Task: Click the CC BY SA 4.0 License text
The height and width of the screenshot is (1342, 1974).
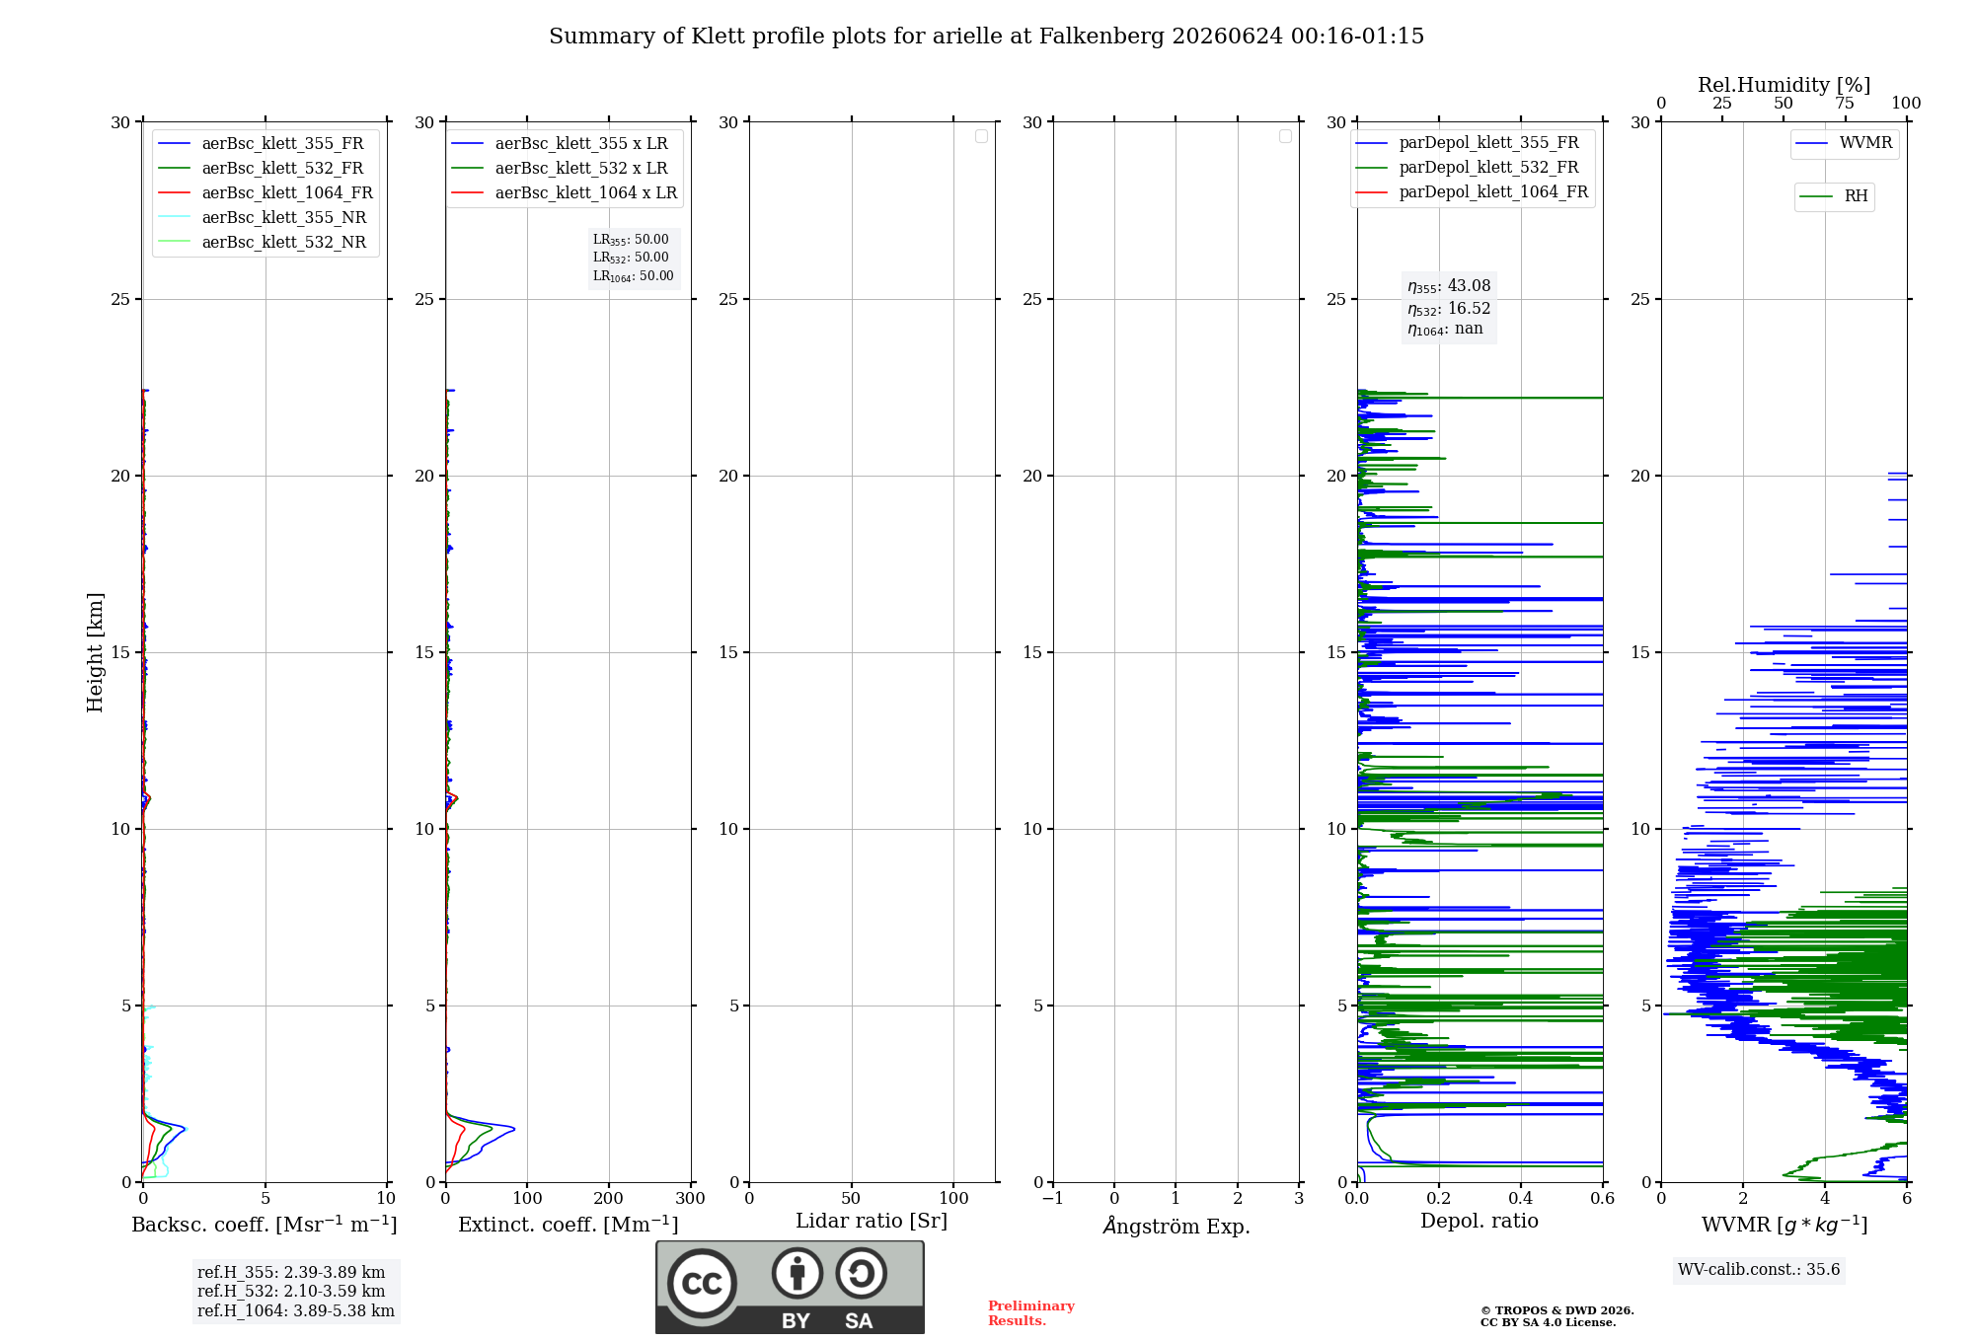Action: (x=1549, y=1322)
